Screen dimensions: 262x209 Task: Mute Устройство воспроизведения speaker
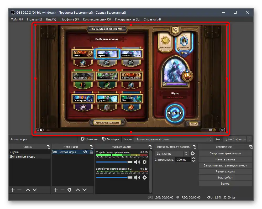click(137, 162)
